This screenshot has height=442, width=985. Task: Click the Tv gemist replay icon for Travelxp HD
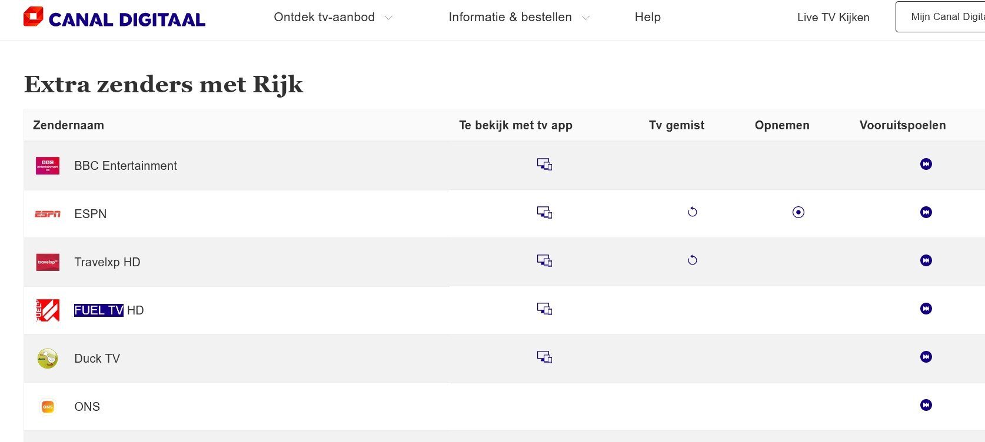tap(693, 260)
